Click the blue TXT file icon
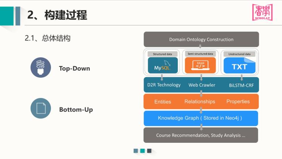 coord(239,65)
